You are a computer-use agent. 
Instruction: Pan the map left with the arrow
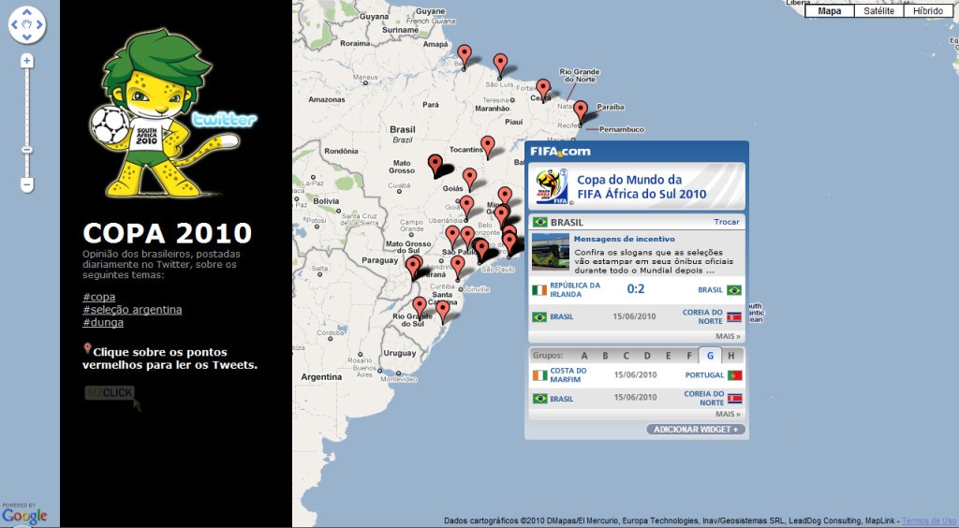point(15,24)
